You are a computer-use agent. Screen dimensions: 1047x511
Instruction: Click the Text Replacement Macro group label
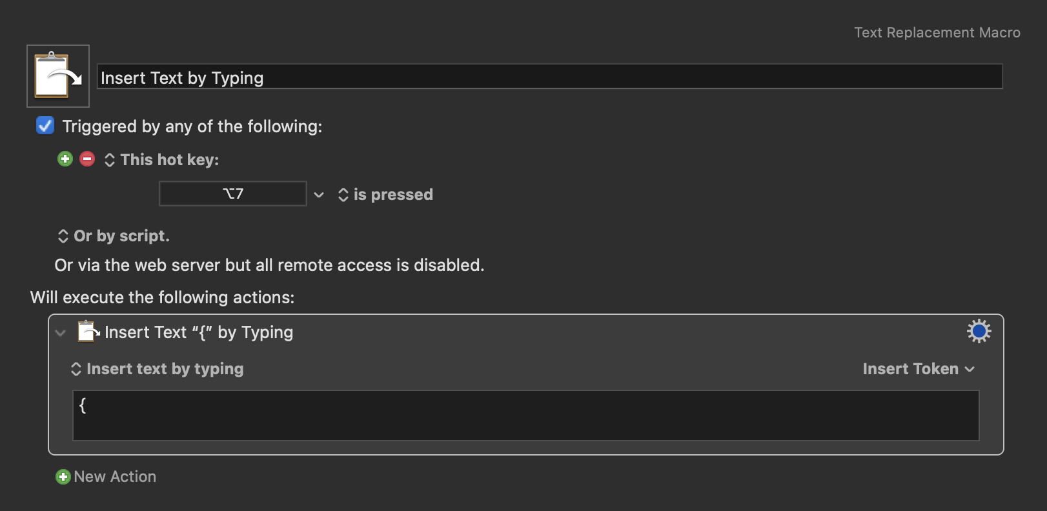[x=937, y=32]
